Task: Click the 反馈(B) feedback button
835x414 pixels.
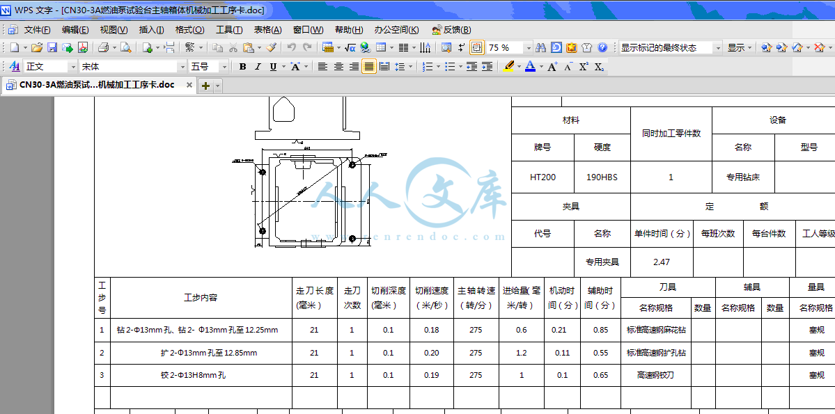Action: [x=451, y=30]
